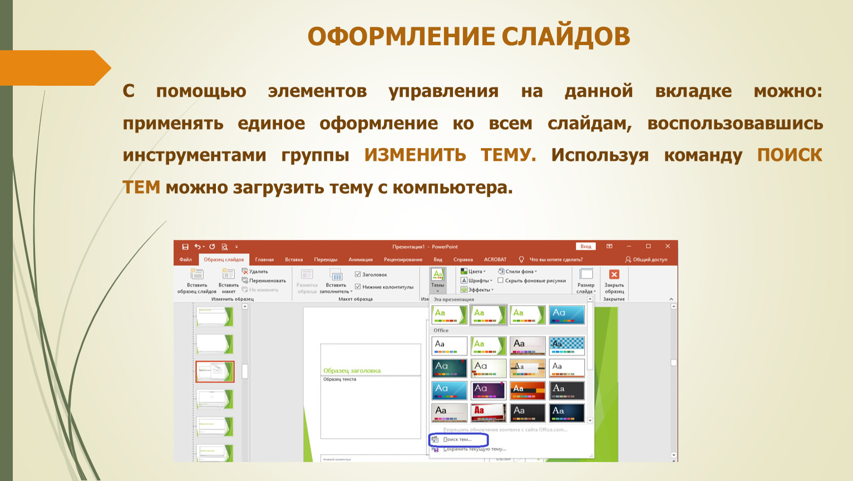Select the orange theme swatch in gallery
This screenshot has height=481, width=853.
[x=527, y=390]
